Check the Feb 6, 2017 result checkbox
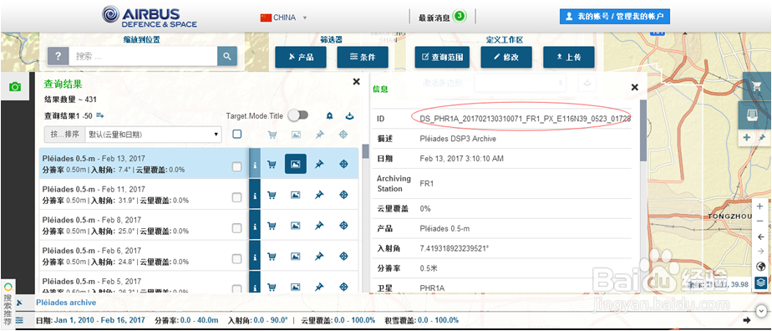The height and width of the screenshot is (331, 772). [236, 258]
